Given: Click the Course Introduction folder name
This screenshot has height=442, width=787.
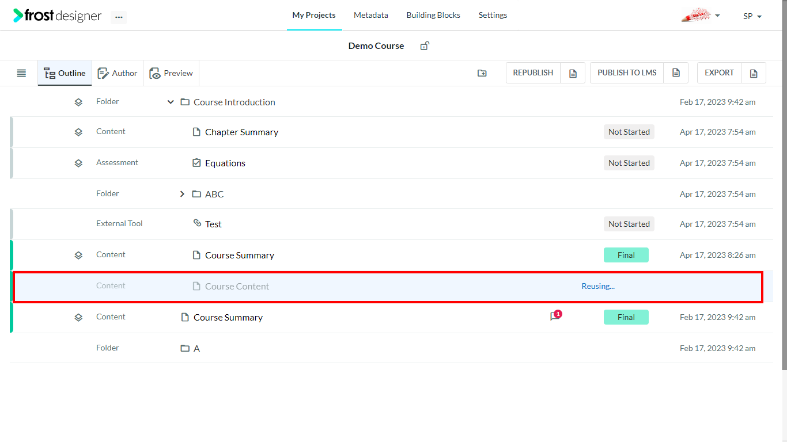Looking at the screenshot, I should 234,102.
